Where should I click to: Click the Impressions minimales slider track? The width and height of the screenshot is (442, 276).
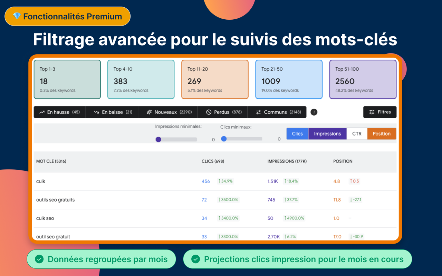(176, 139)
